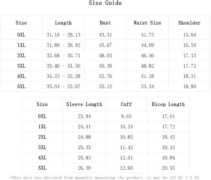Select the Cuff column header
Screen dimensions: 211x180
pyautogui.click(x=126, y=104)
